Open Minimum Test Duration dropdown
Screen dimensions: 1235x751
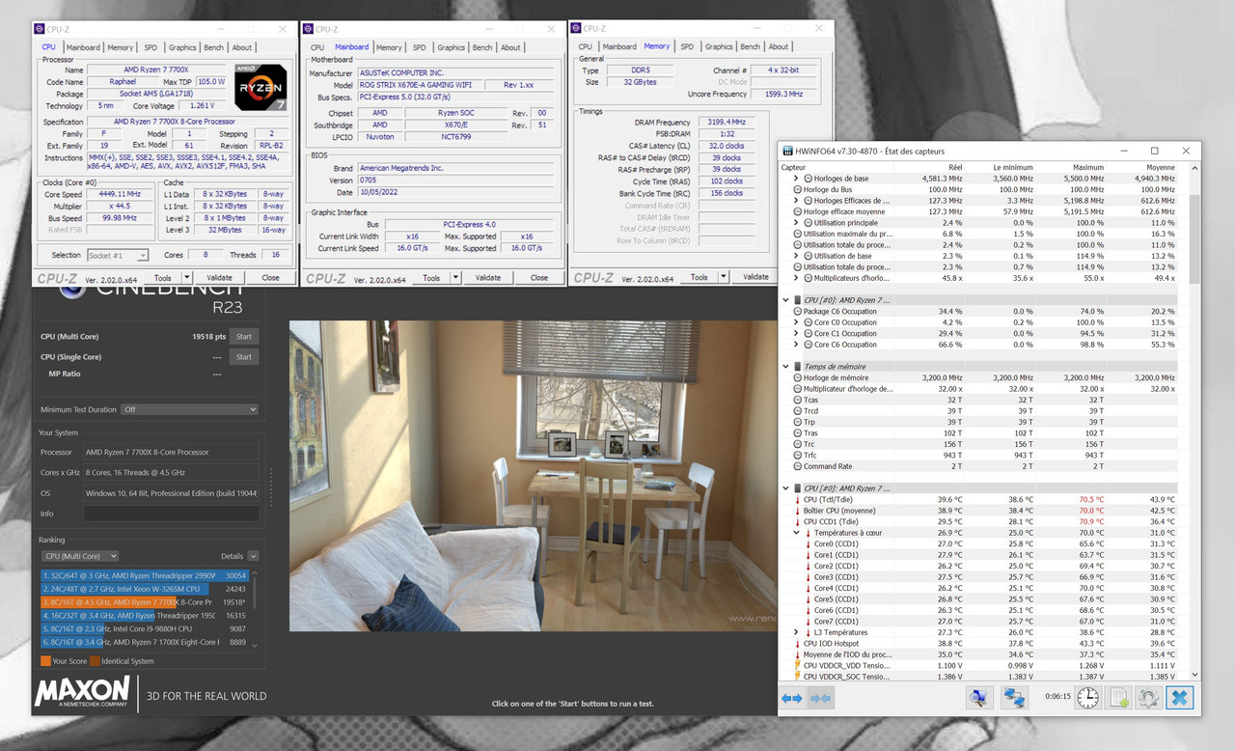tap(189, 409)
